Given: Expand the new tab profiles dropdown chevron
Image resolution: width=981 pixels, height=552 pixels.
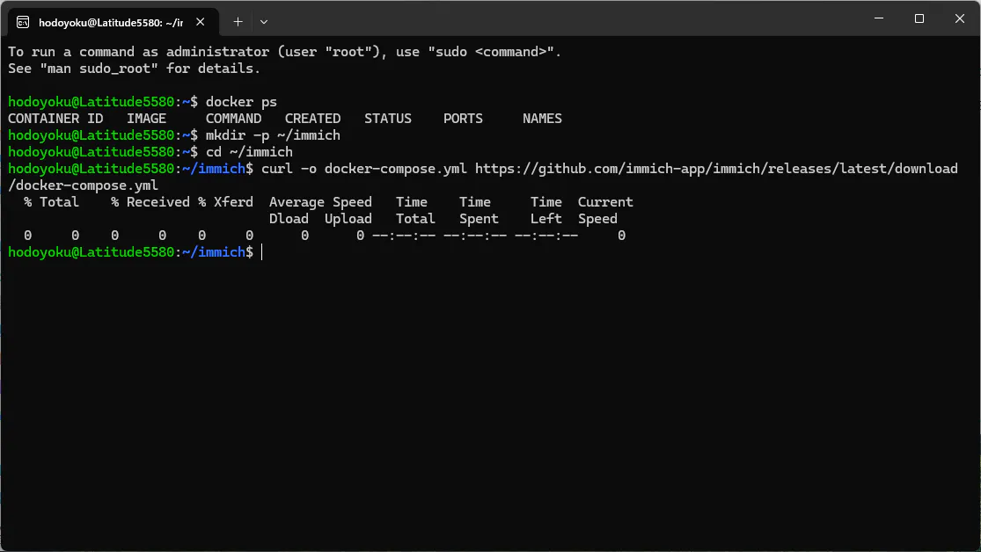Looking at the screenshot, I should tap(264, 22).
